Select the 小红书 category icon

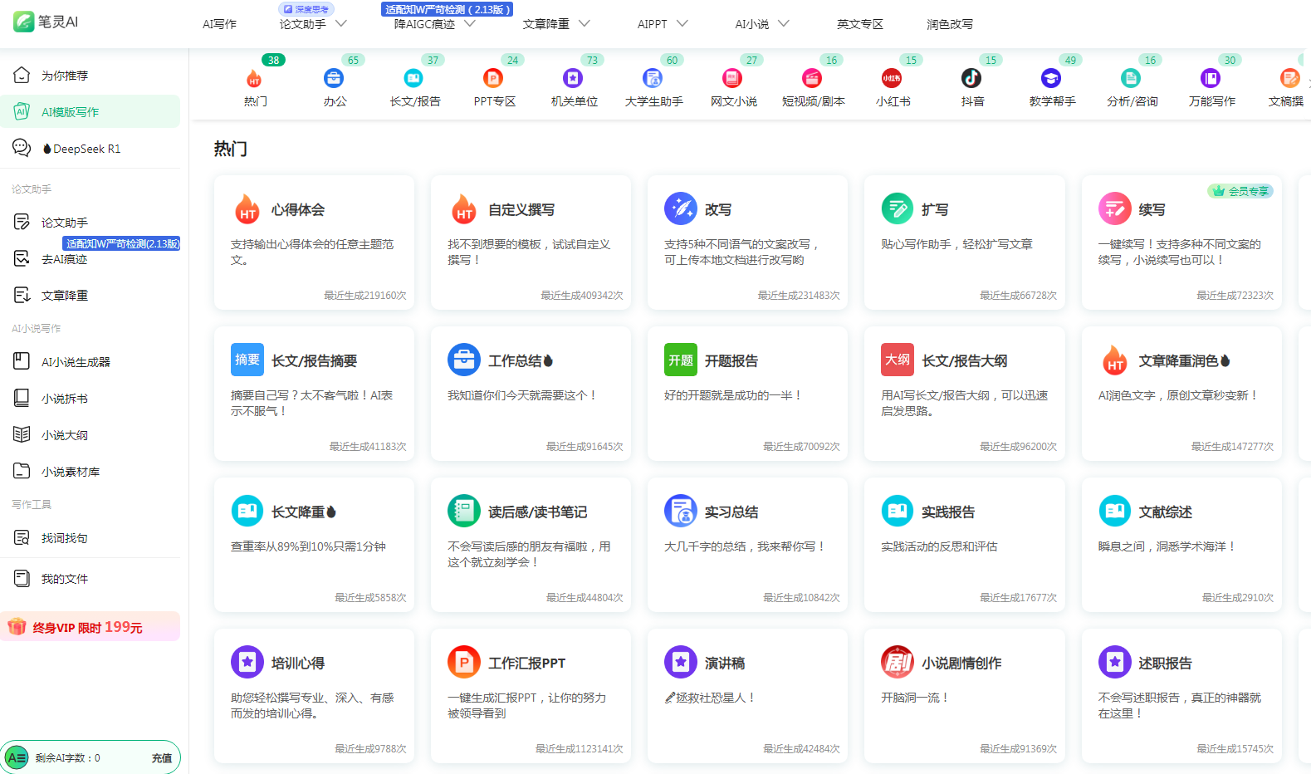[x=892, y=78]
